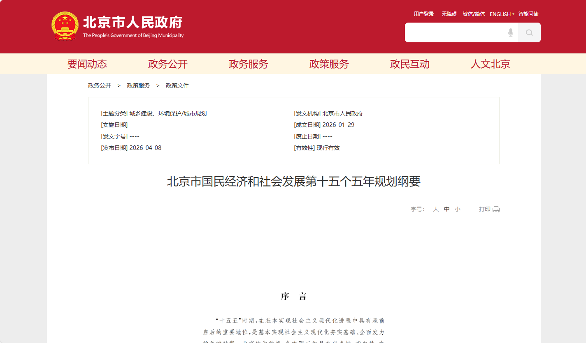Open the 政务公开 navigation menu
Viewport: 586px width, 343px height.
[x=168, y=64]
